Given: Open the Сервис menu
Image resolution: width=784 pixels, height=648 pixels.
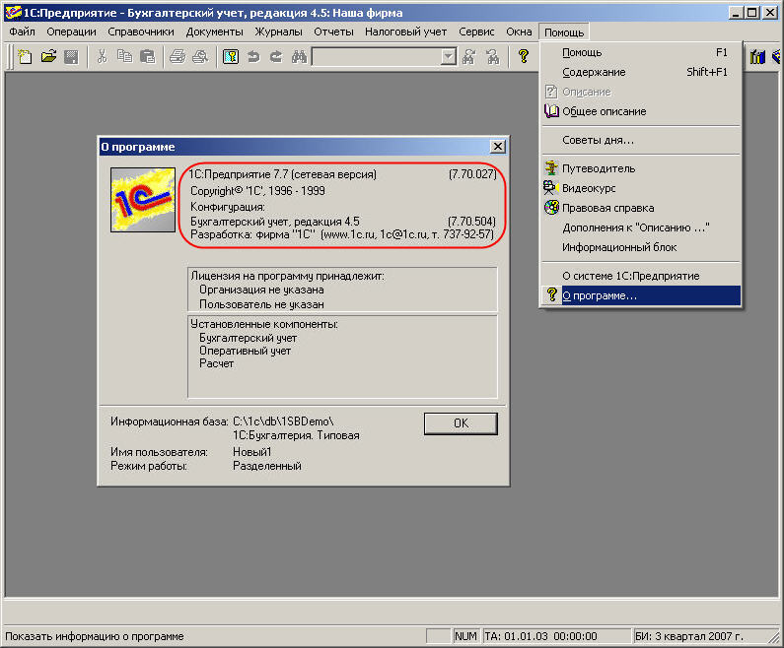Looking at the screenshot, I should 476,32.
